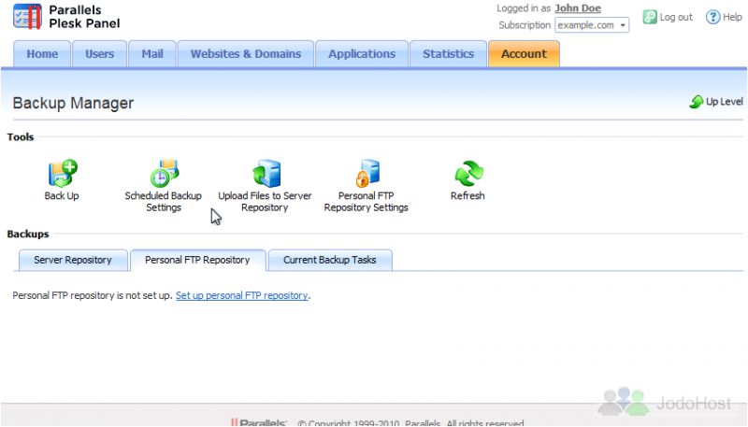Click Personal FTP Repository Settings label
This screenshot has height=427, width=748.
[x=366, y=202]
